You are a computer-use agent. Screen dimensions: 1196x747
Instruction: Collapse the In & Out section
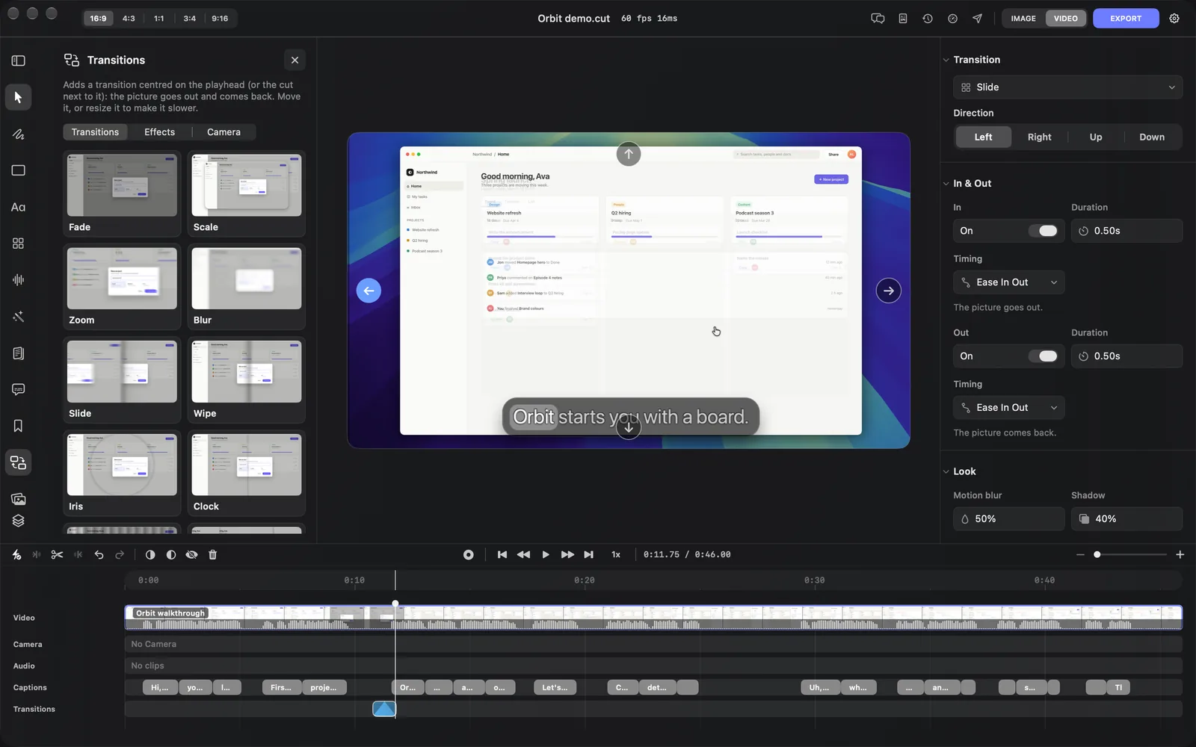point(946,184)
